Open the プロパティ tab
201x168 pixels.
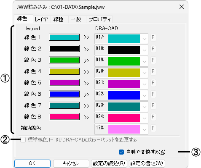pos(99,19)
